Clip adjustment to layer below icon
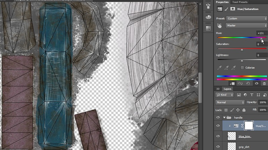268x150 pixels. coord(232,84)
